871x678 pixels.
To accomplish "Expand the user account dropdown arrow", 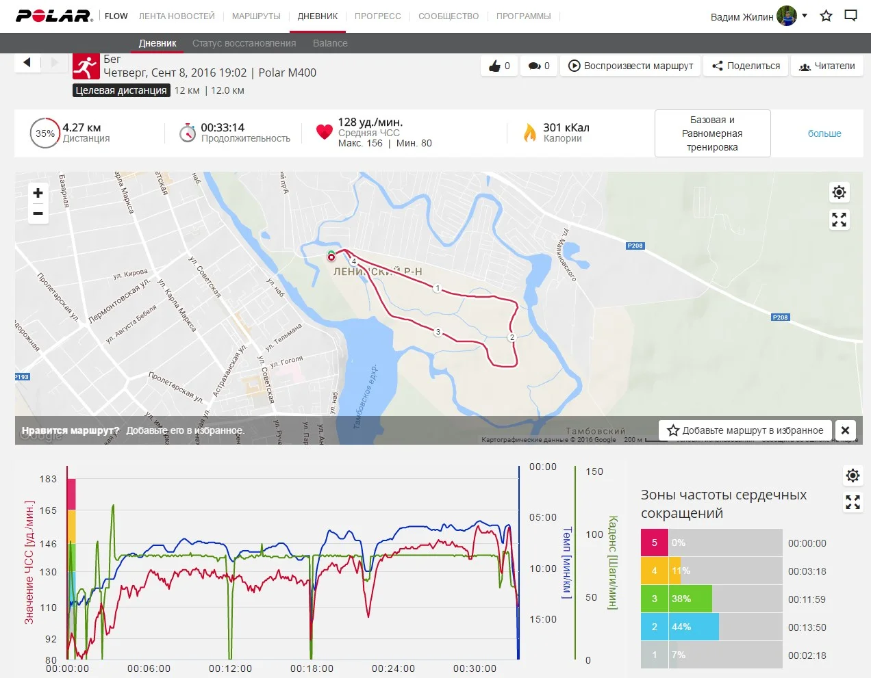I will pos(805,16).
